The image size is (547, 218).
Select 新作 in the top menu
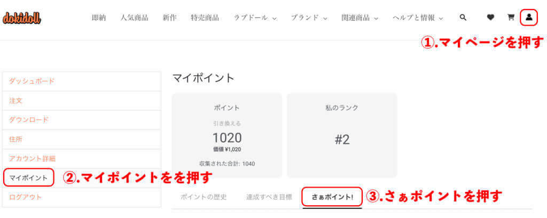[x=170, y=18]
